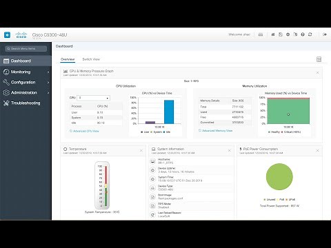Image resolution: width=331 pixels, height=248 pixels.
Task: Click the temperature thermometer gauge
Action: coord(102,185)
